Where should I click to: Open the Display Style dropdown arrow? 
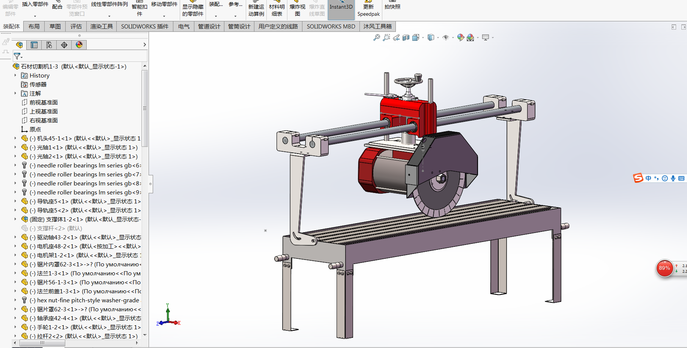(438, 38)
